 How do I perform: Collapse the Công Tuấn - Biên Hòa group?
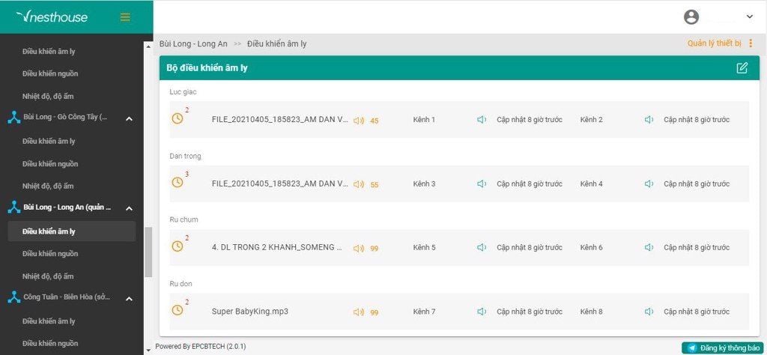click(129, 298)
